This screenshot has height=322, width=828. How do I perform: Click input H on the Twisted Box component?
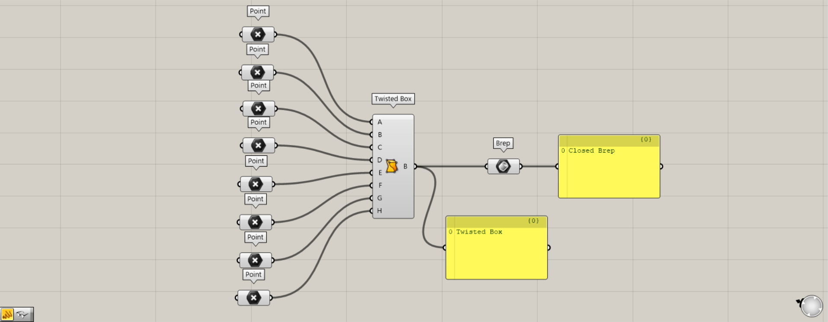[380, 211]
